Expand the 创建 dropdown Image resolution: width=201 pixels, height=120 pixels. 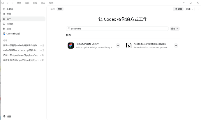(190, 9)
